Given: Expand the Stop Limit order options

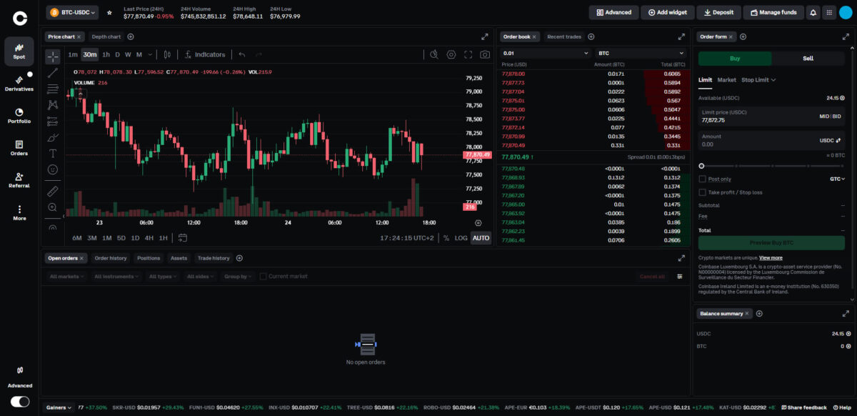Looking at the screenshot, I should click(x=758, y=80).
